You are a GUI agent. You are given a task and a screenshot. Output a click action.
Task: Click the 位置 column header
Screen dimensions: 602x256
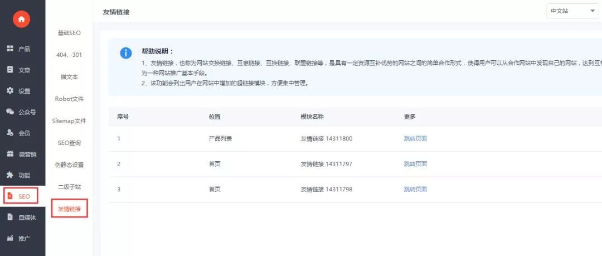coord(215,117)
